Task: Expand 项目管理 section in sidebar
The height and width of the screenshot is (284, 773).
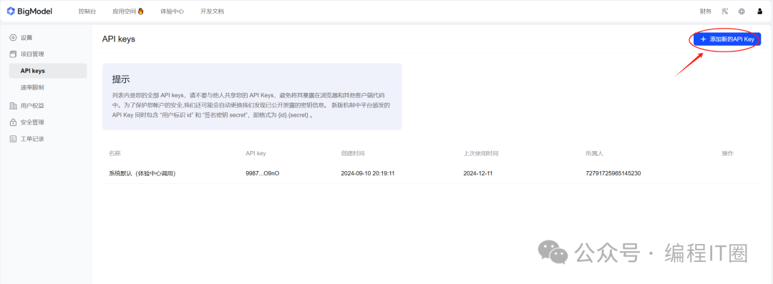Action: (32, 54)
